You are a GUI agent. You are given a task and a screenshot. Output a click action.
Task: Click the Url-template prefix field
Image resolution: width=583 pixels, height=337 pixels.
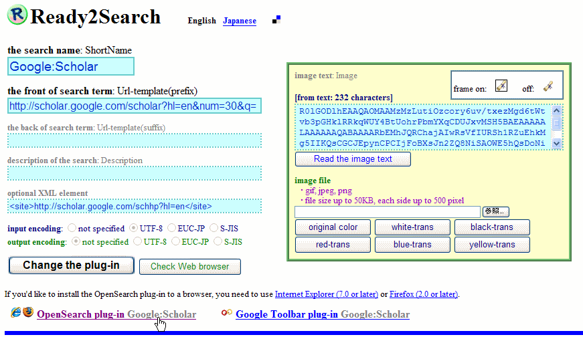point(135,106)
